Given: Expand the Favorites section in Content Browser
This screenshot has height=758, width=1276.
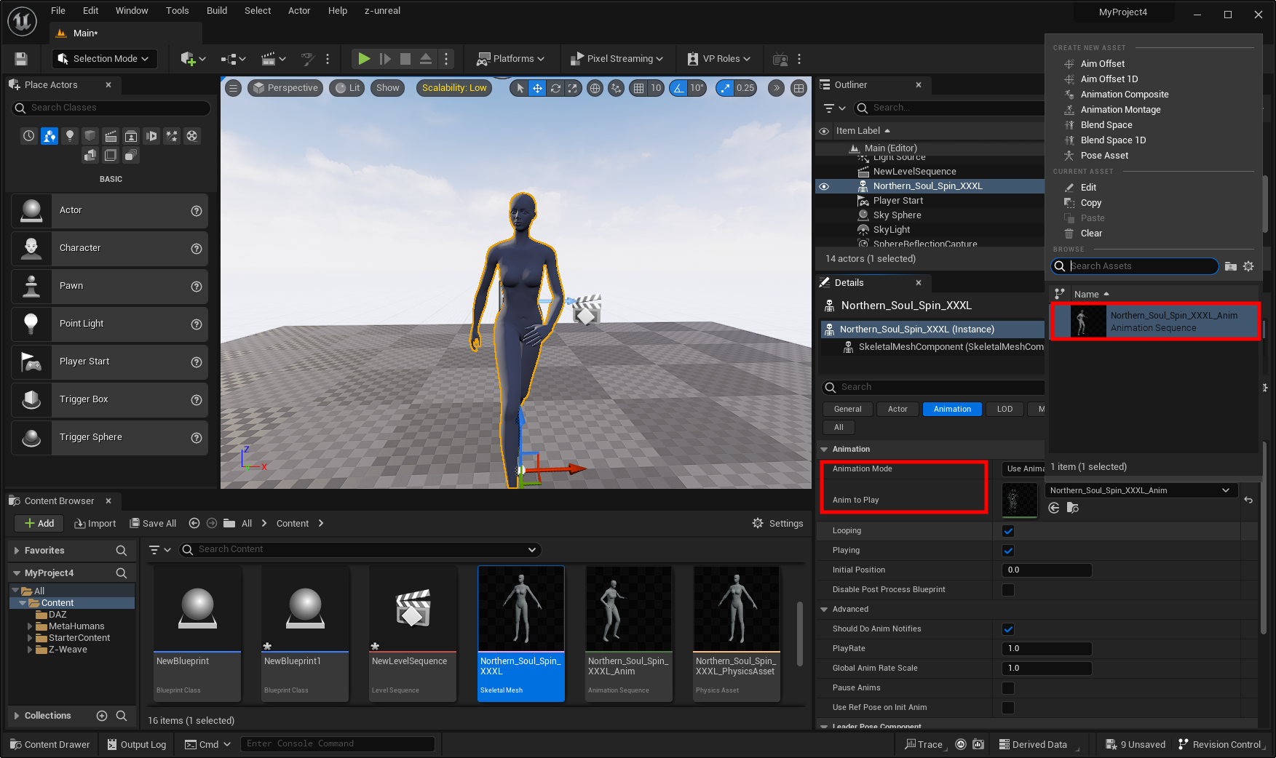Looking at the screenshot, I should 16,551.
